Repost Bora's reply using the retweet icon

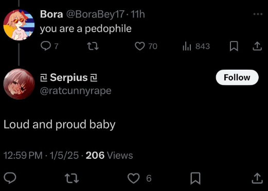pos(93,46)
